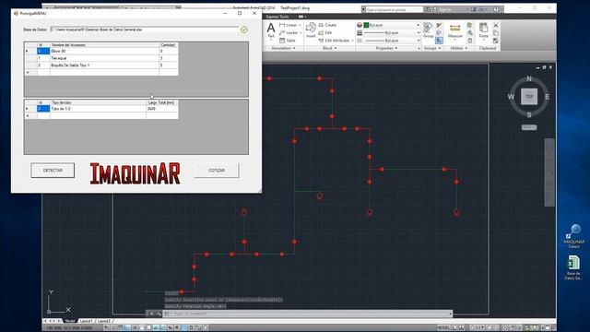Click the 'Tipo de tubo' column header

[x=98, y=102]
